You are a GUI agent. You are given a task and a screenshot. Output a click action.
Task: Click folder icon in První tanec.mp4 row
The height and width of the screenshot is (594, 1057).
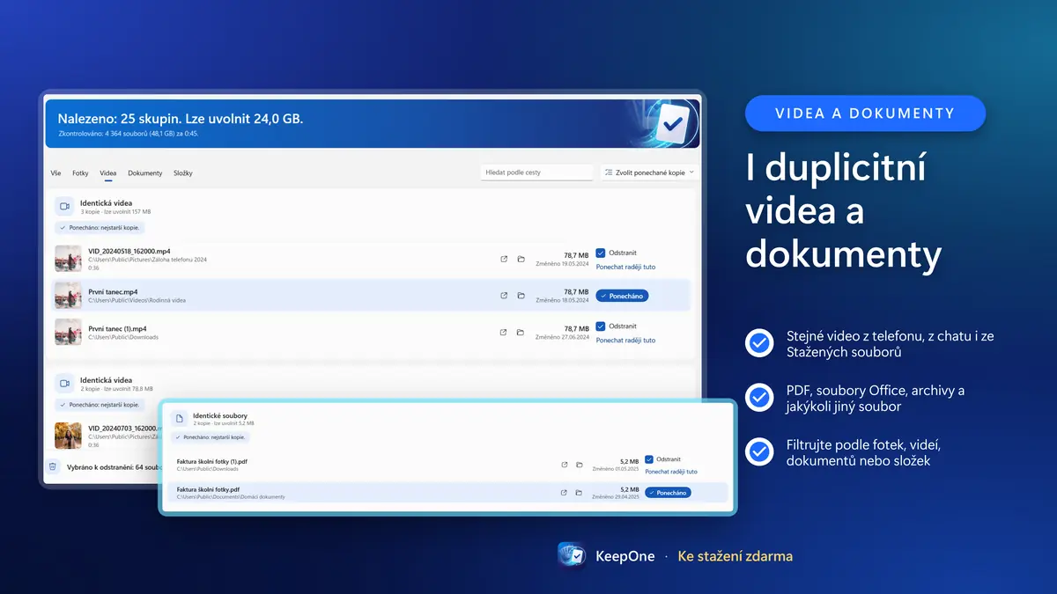521,296
